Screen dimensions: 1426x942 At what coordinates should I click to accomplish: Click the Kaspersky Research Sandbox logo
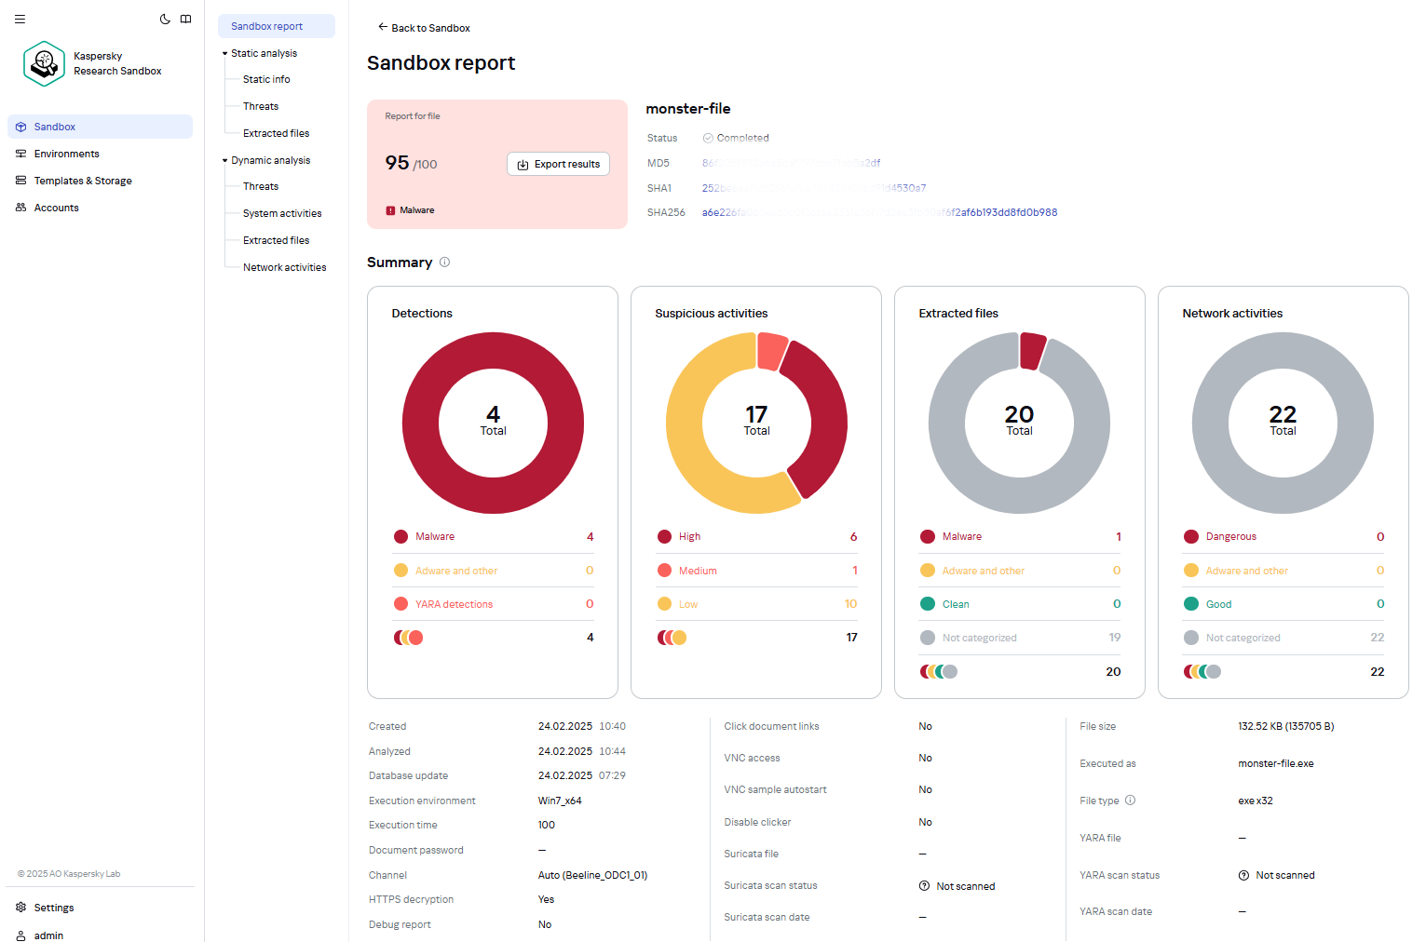coord(44,63)
